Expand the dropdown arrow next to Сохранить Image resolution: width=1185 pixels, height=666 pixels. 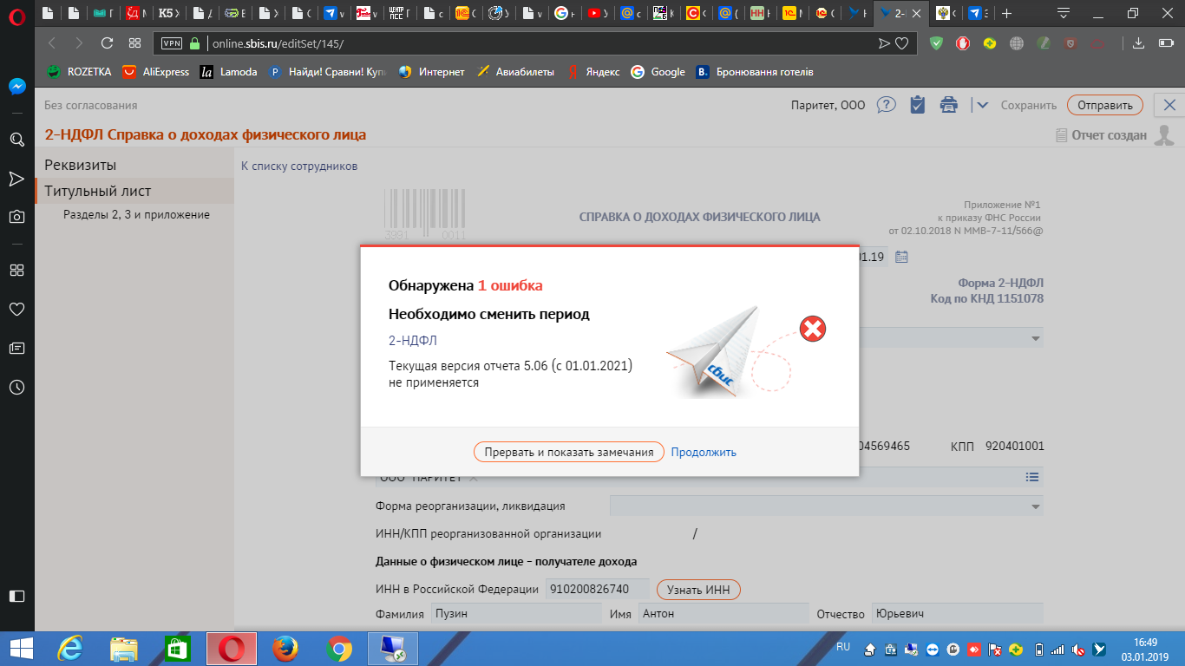click(982, 105)
